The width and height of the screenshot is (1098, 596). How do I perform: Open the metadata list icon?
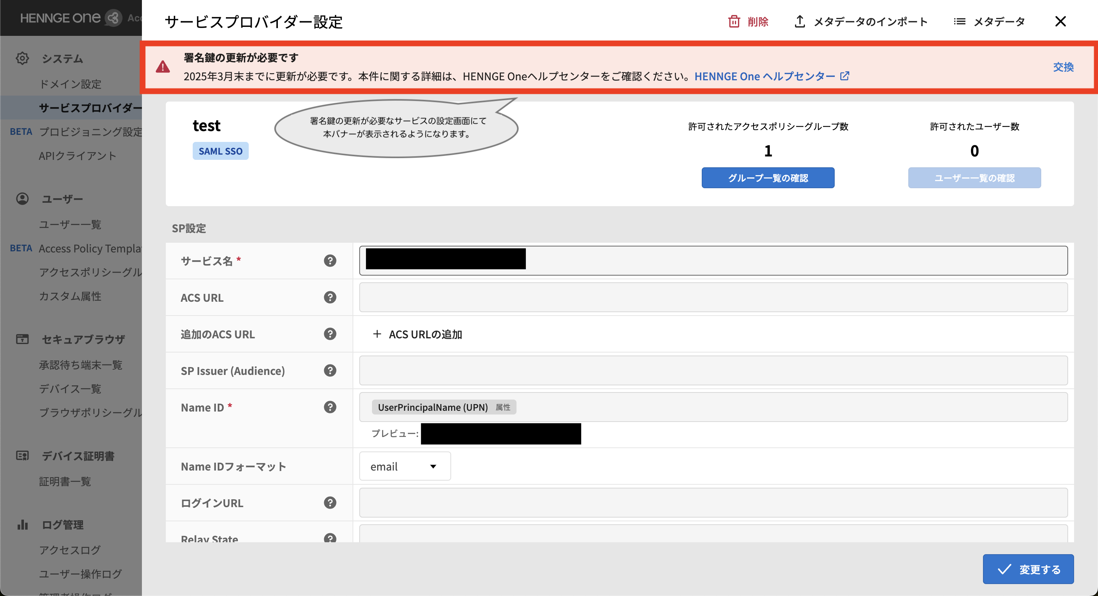coord(959,21)
